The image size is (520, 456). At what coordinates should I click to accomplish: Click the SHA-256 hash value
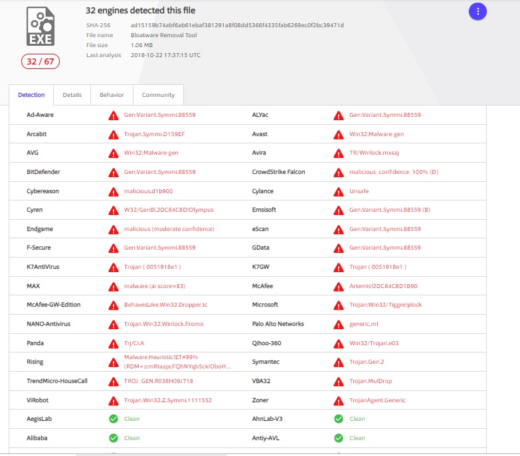coord(237,25)
